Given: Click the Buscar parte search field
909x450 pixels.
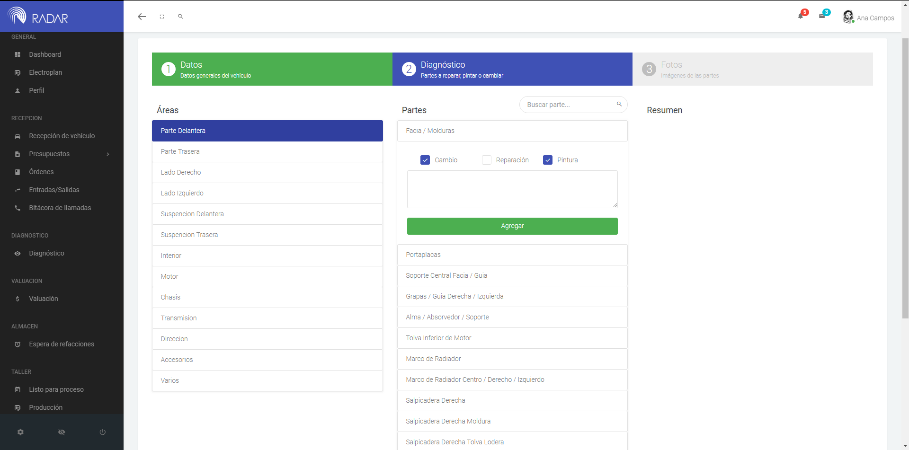Looking at the screenshot, I should tap(568, 105).
